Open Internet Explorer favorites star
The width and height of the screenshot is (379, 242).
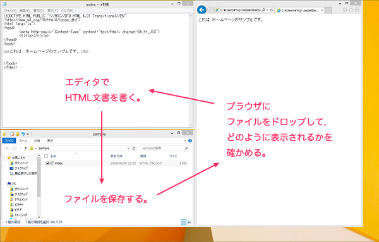[x=351, y=9]
